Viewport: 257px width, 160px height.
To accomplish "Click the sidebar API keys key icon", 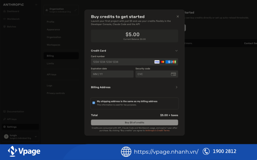I will (x=4, y=119).
